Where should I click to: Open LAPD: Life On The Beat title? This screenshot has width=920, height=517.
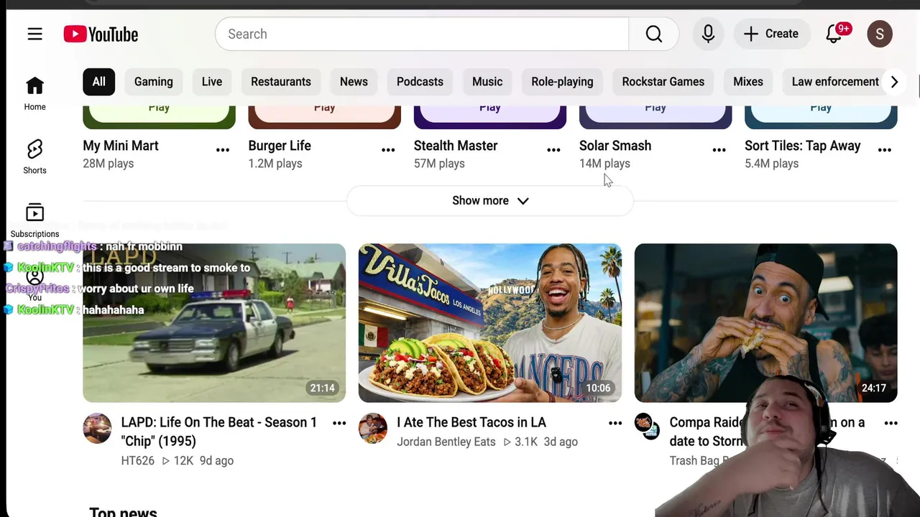point(219,432)
